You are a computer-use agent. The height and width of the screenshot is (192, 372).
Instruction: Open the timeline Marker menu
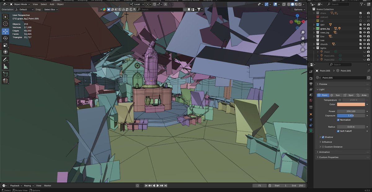tap(47, 185)
